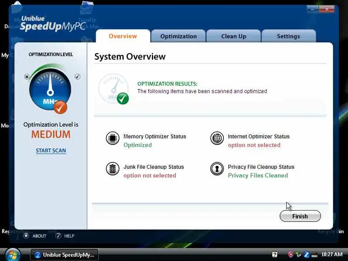Click the 'Privacy Files Cleaned' status text

point(258,176)
